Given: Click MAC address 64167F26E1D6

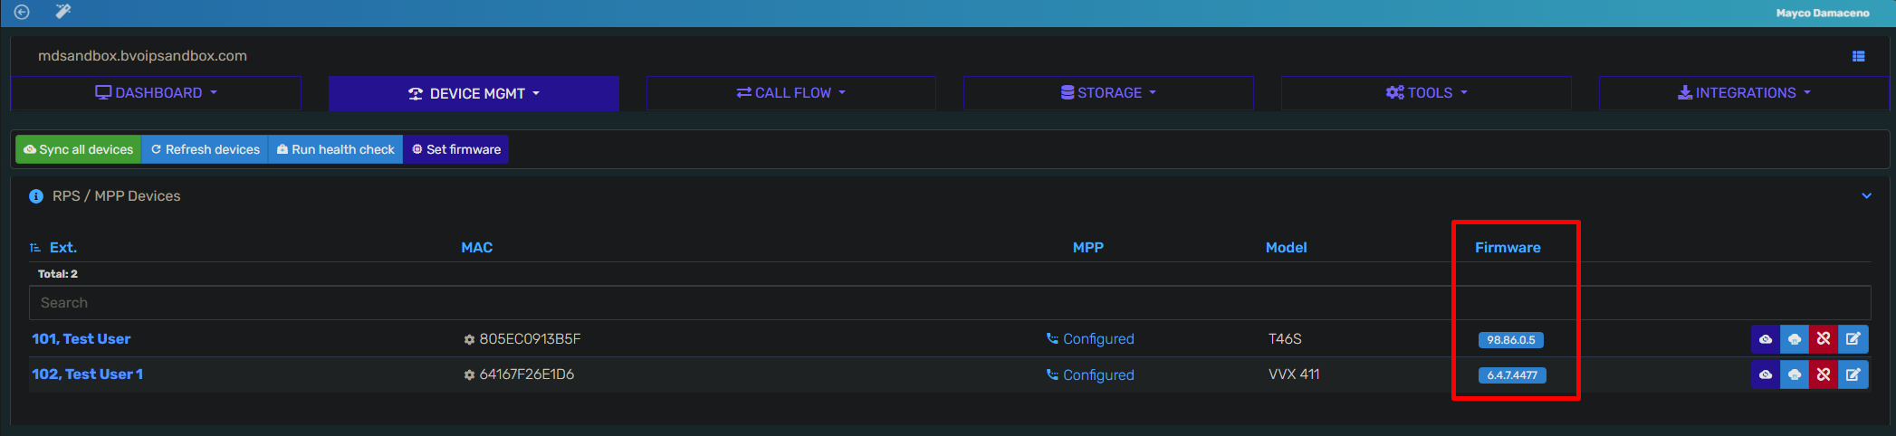Looking at the screenshot, I should 526,374.
